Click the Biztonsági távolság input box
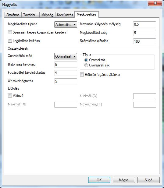 66,65
